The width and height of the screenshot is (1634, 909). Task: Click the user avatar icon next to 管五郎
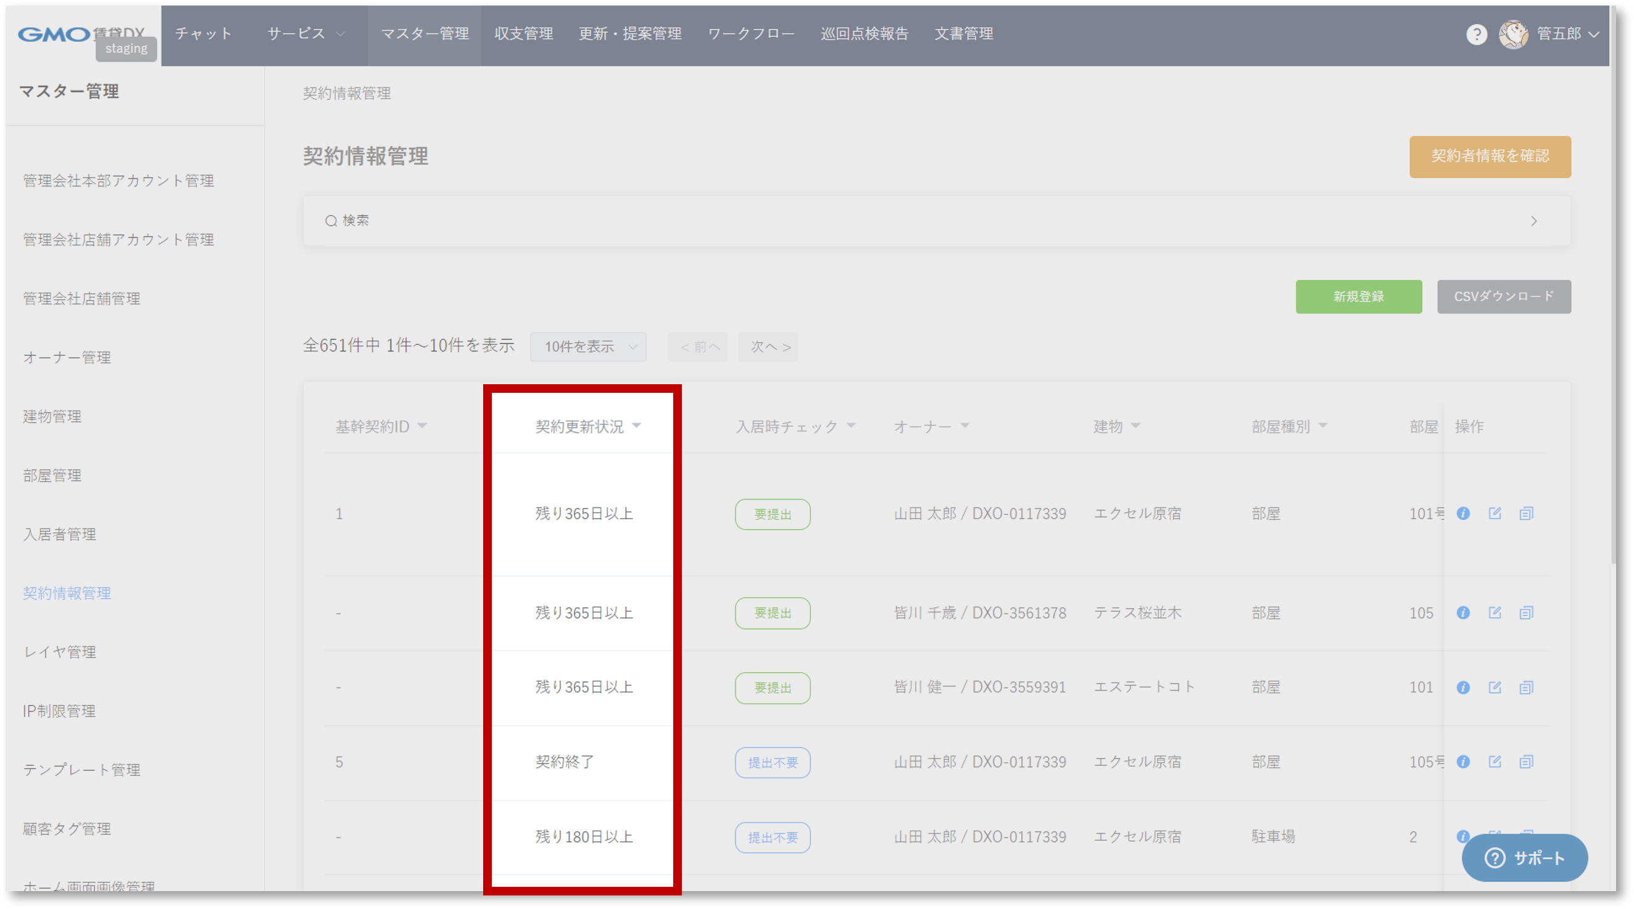[x=1513, y=35]
